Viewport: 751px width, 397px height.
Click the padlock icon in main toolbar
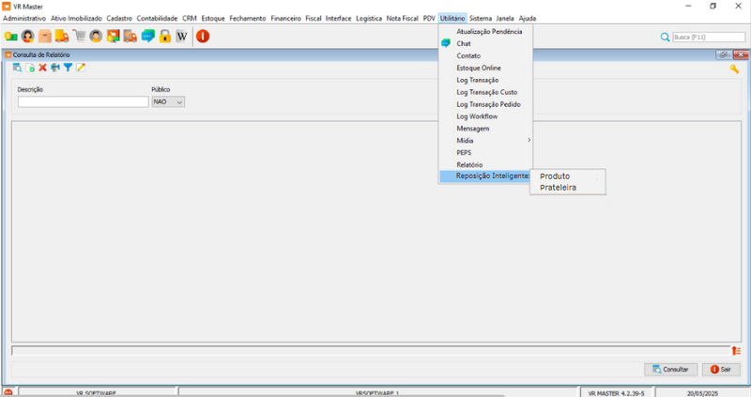point(164,37)
